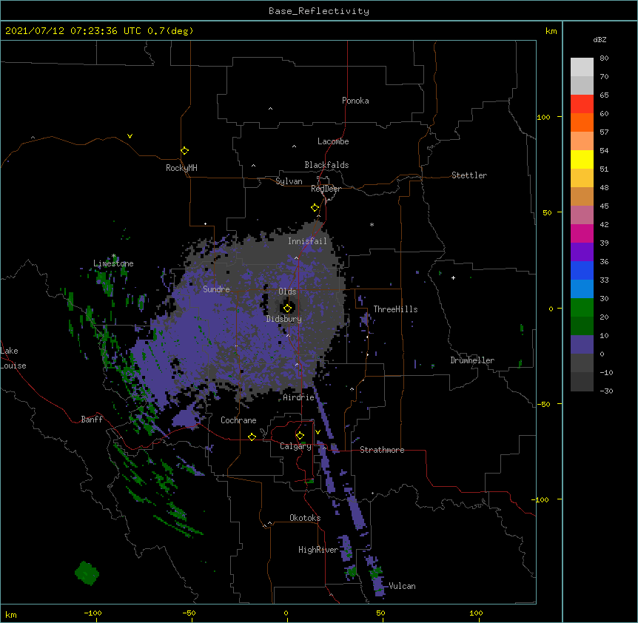638x623 pixels.
Task: Click the Sundre city label
Action: pos(216,289)
